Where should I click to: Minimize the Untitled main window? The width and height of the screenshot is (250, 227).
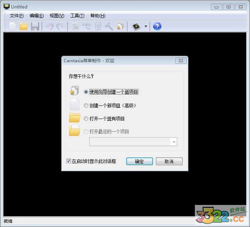[x=216, y=7]
